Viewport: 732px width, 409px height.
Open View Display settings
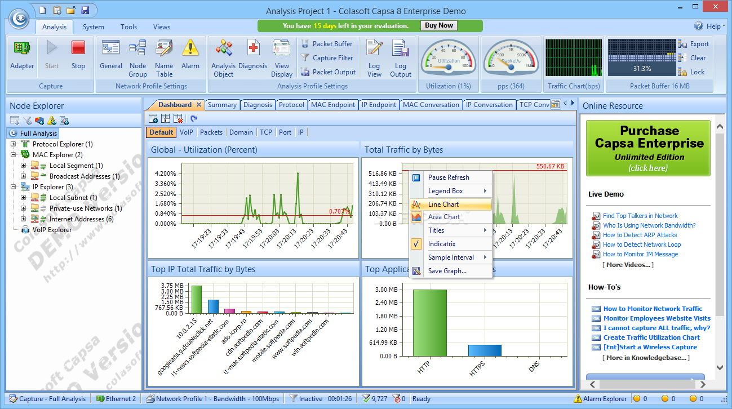coord(282,59)
